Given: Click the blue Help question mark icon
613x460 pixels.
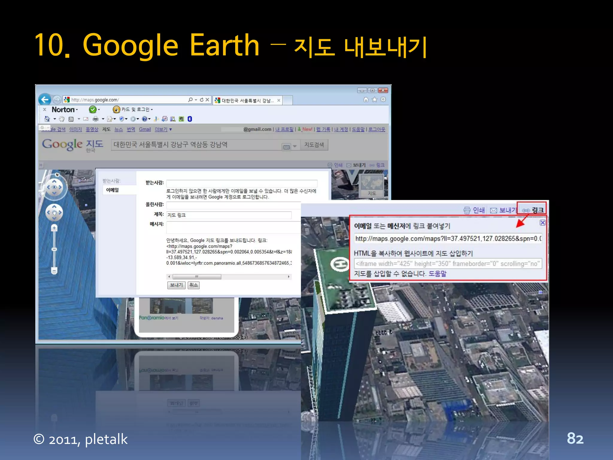Looking at the screenshot, I should [x=145, y=119].
